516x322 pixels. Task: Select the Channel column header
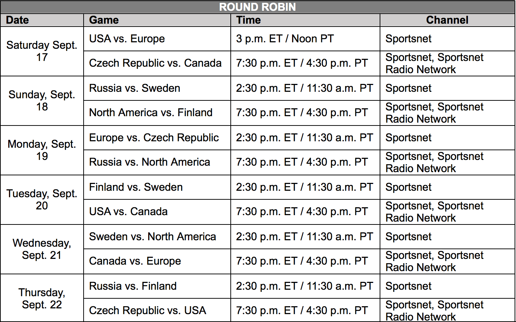click(447, 20)
